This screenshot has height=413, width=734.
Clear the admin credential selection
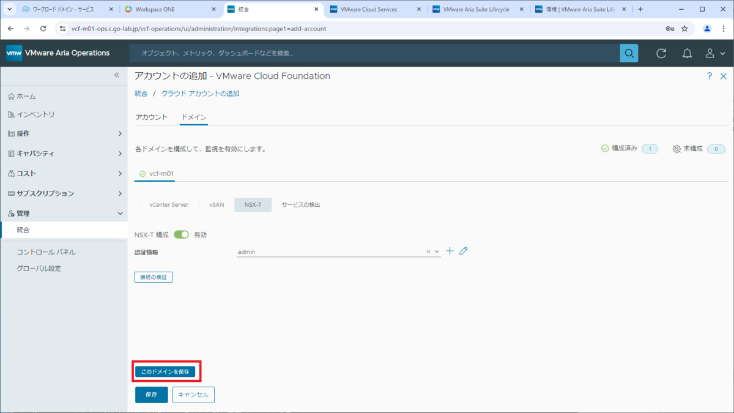coord(429,251)
